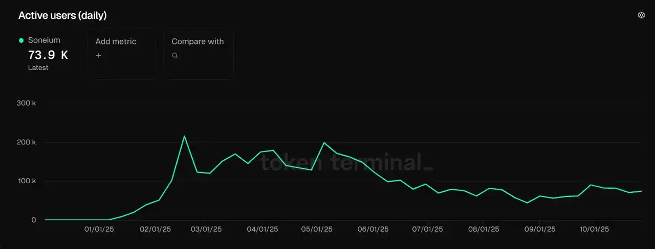Screen dimensions: 655x249
Task: Select the 10/01/25 date on the axis
Action: 594,230
